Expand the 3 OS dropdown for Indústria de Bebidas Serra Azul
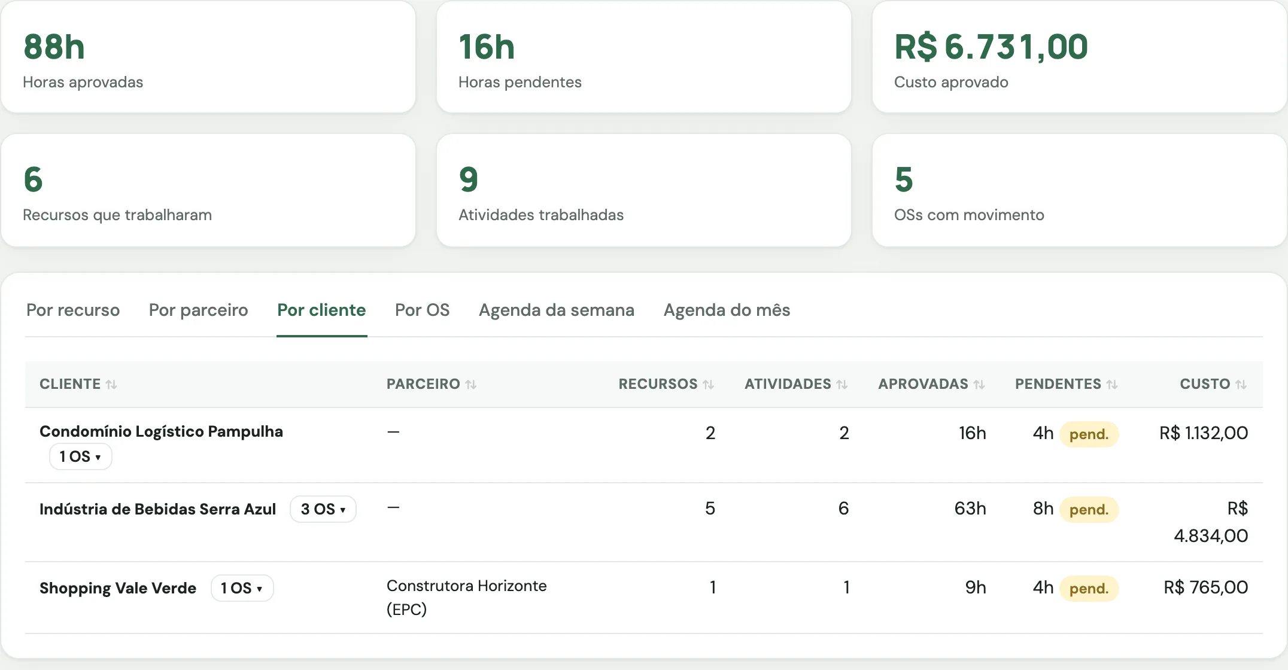The image size is (1288, 670). click(323, 509)
